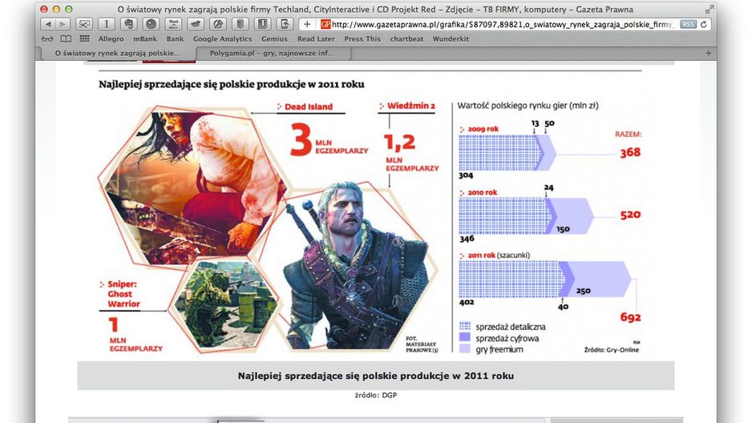
Task: Click the Evernote elephant toolbar icon
Action: click(x=128, y=24)
